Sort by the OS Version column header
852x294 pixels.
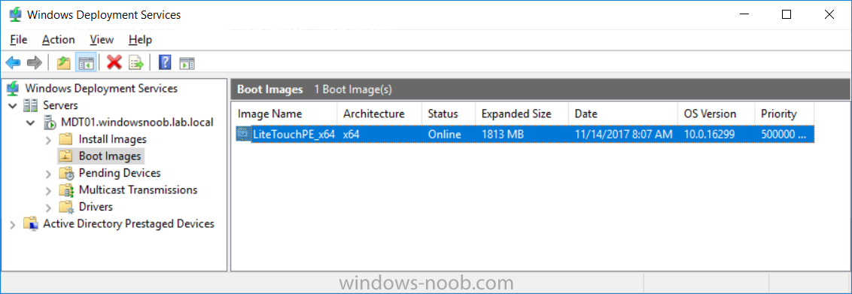point(711,114)
